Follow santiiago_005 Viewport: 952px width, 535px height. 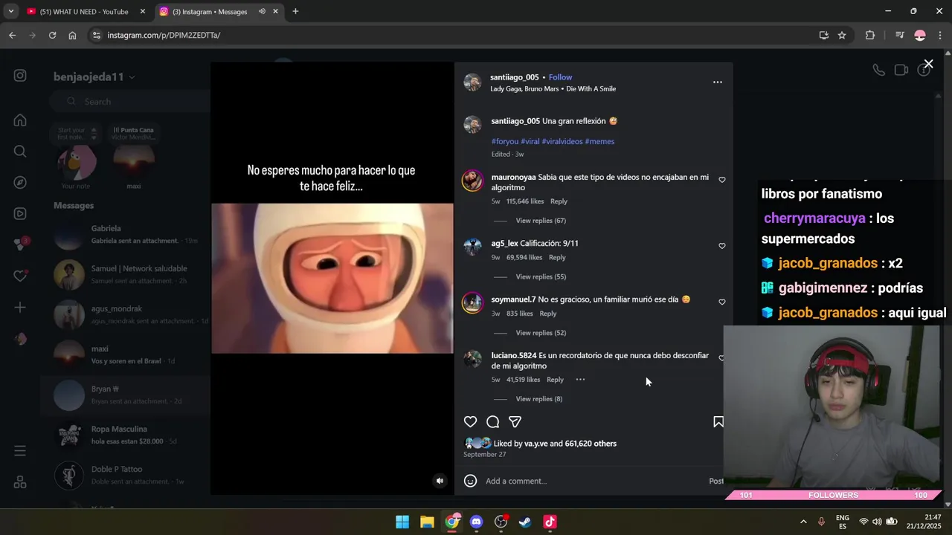click(560, 77)
